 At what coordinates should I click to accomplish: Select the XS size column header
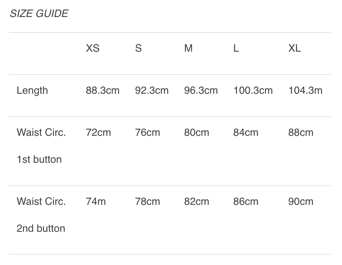(93, 48)
